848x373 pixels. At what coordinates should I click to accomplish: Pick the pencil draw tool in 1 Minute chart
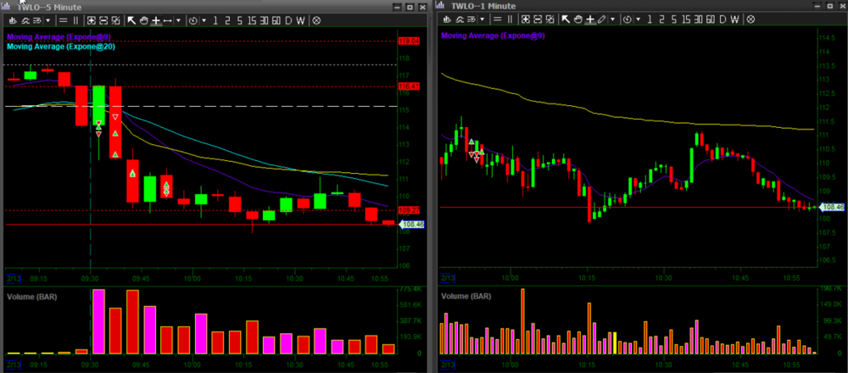pos(601,19)
